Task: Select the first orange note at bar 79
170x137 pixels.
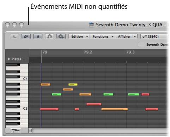Action: point(45,84)
